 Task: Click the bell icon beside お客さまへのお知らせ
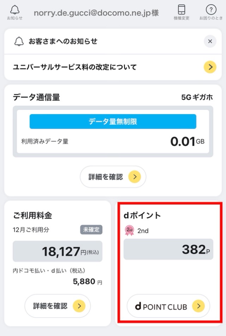coord(19,41)
